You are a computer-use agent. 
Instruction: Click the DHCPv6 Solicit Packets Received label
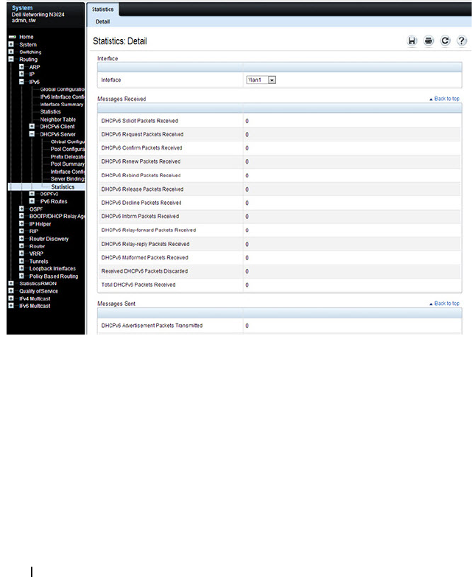click(140, 121)
